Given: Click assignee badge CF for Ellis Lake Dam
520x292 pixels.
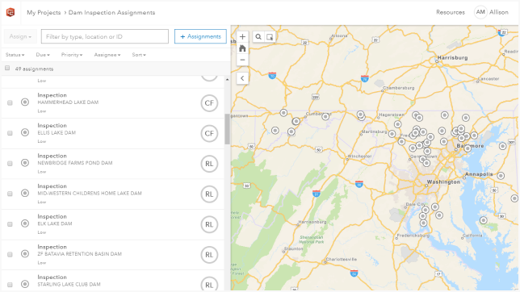Looking at the screenshot, I should [209, 134].
